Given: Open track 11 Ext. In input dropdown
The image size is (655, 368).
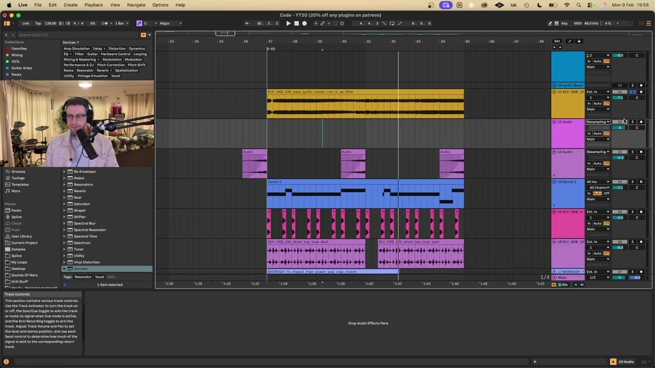Looking at the screenshot, I should (x=598, y=92).
